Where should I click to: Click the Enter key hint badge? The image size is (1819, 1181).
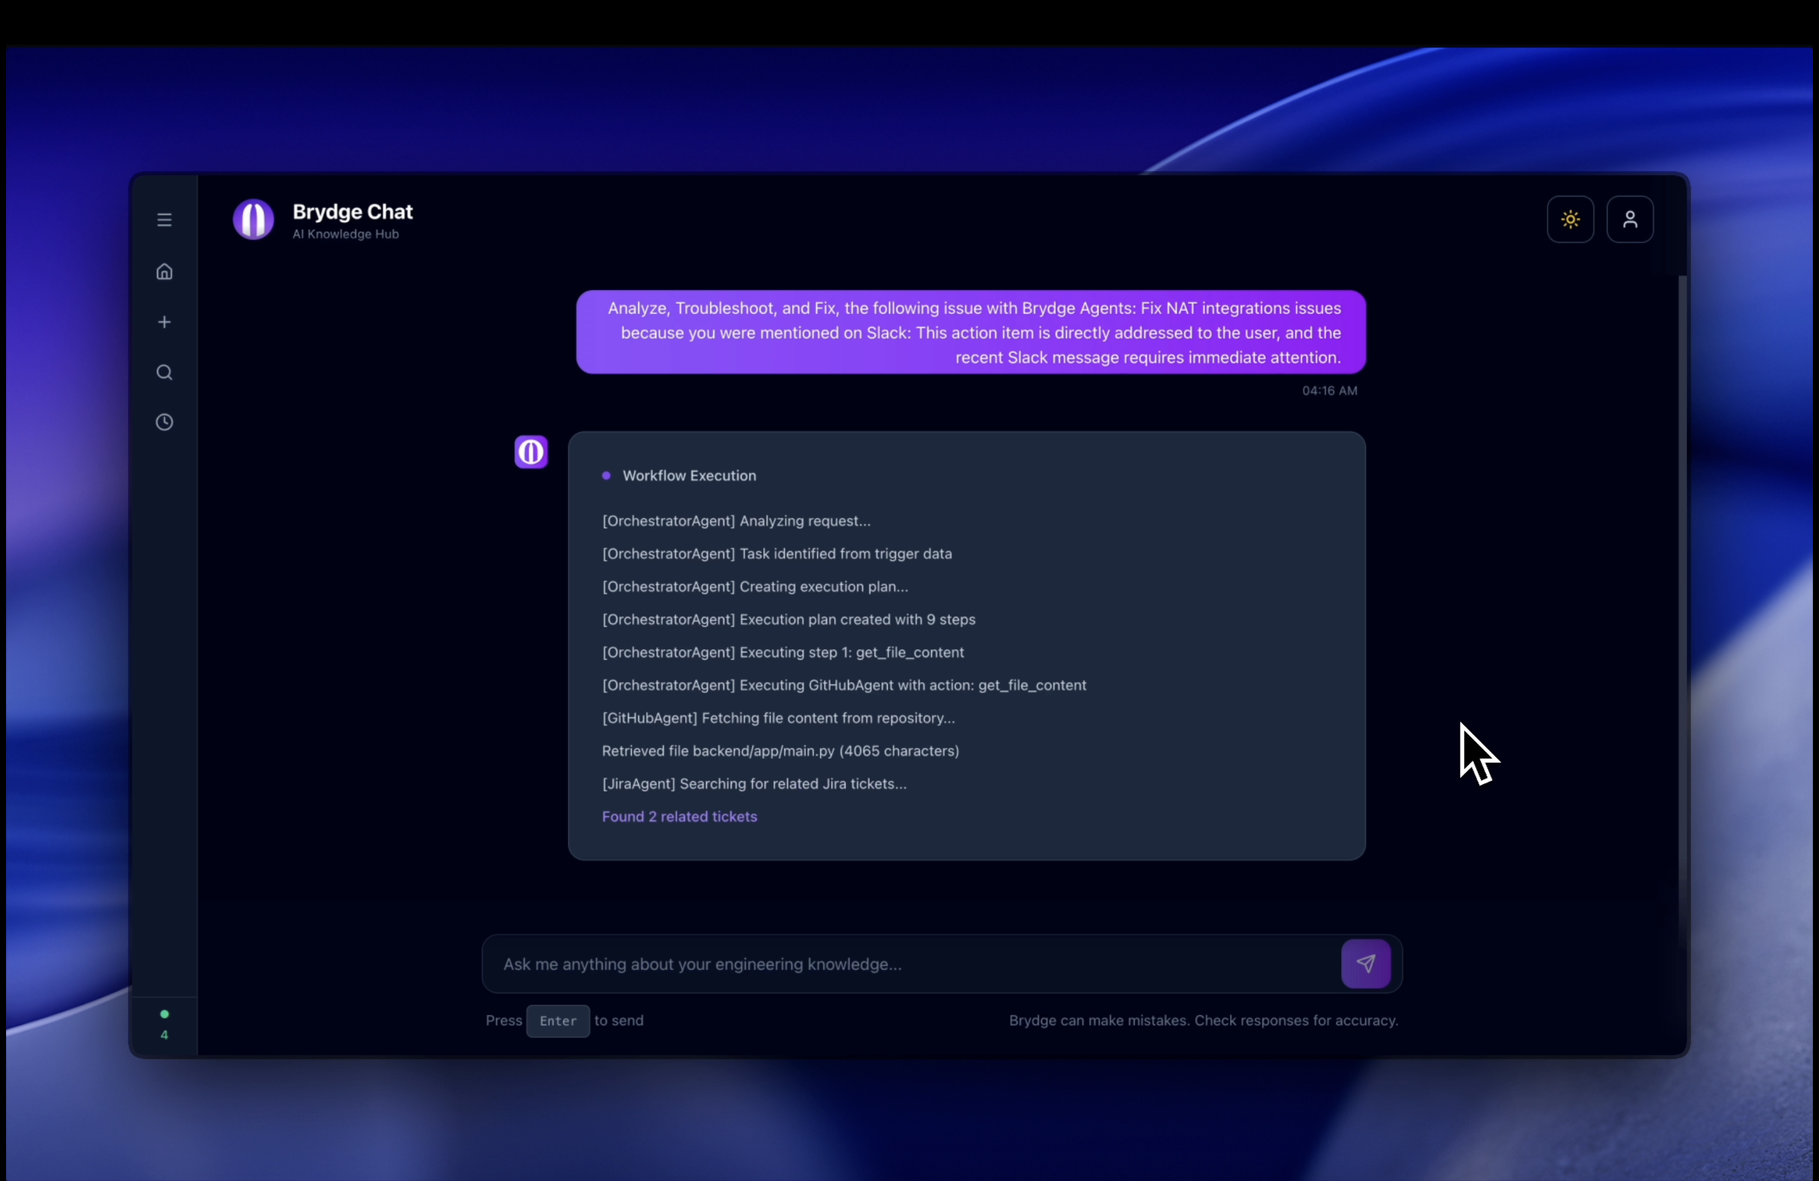[558, 1021]
